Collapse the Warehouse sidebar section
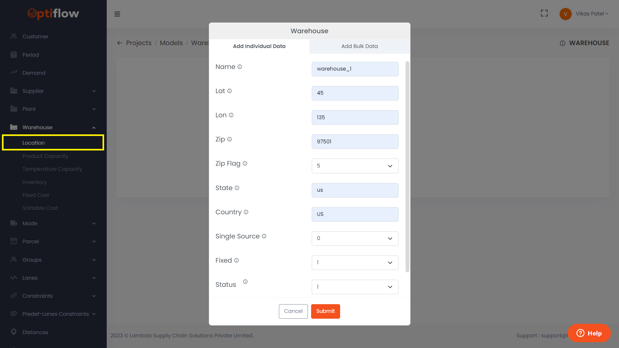 coord(93,127)
